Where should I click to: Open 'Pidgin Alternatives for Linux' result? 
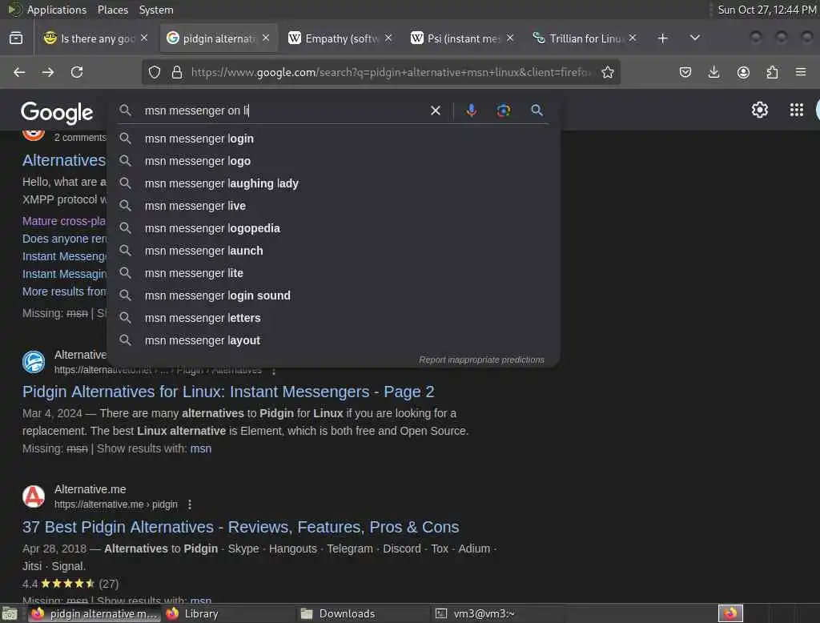click(228, 392)
